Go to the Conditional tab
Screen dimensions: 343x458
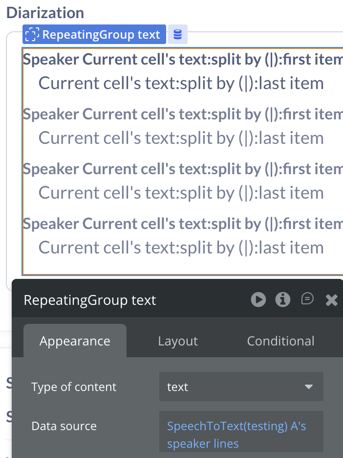[280, 341]
